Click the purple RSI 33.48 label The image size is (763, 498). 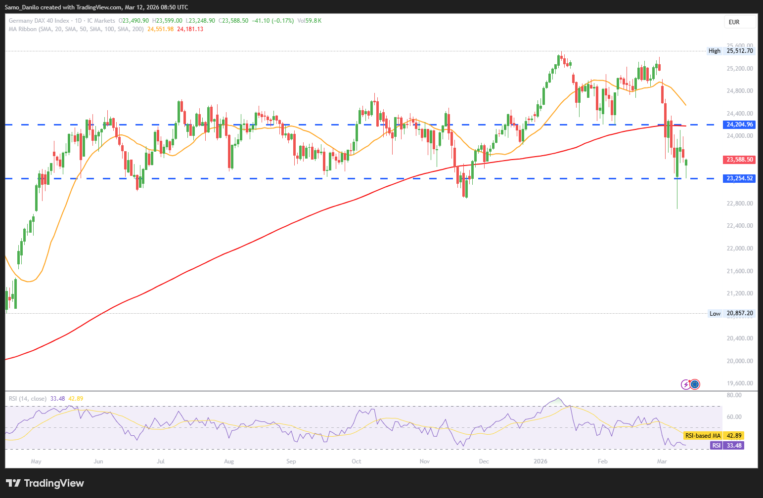point(727,446)
